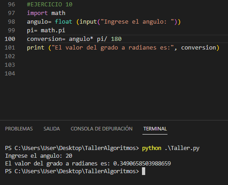The width and height of the screenshot is (228, 185).
Task: Click math.pi in line 99
Action: pos(53,30)
